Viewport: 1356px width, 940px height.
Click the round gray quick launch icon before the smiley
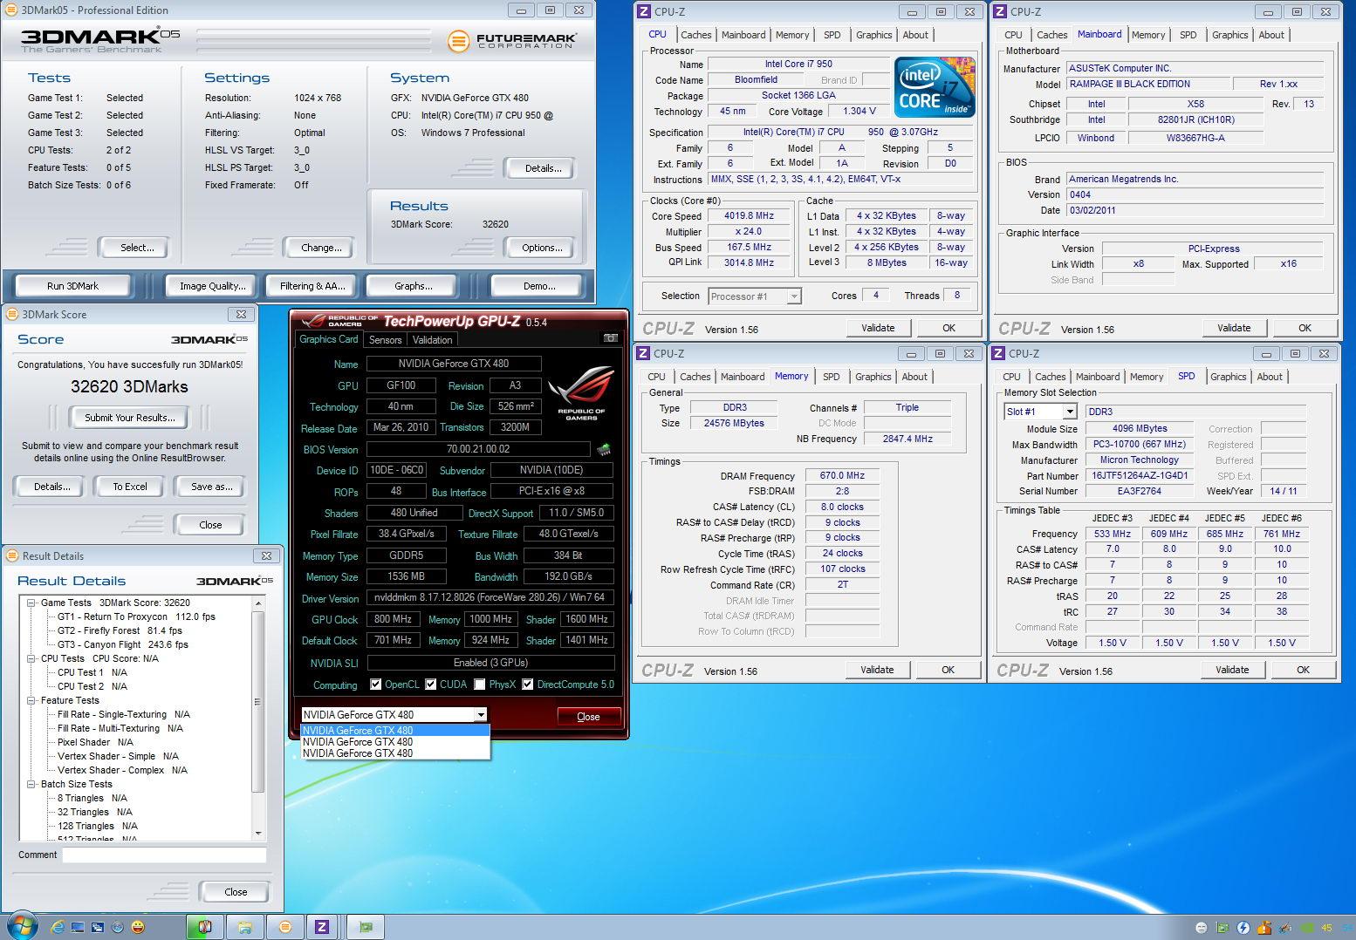coord(118,927)
